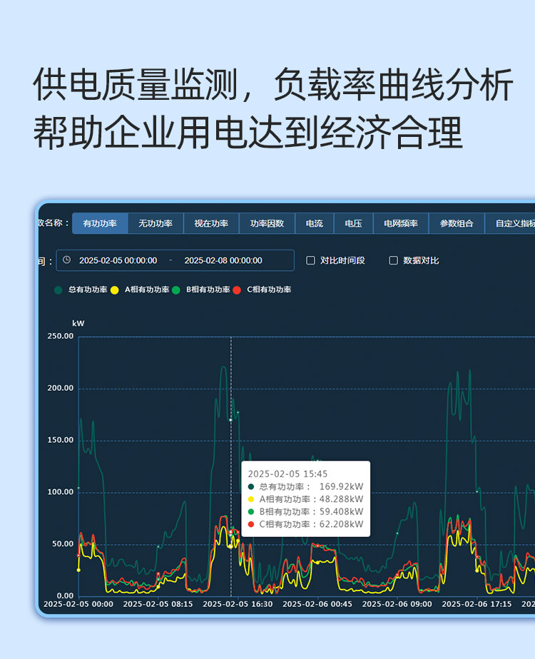Click start date 2025-02-05 00:00:00 field
Viewport: 535px width, 659px height.
click(118, 260)
